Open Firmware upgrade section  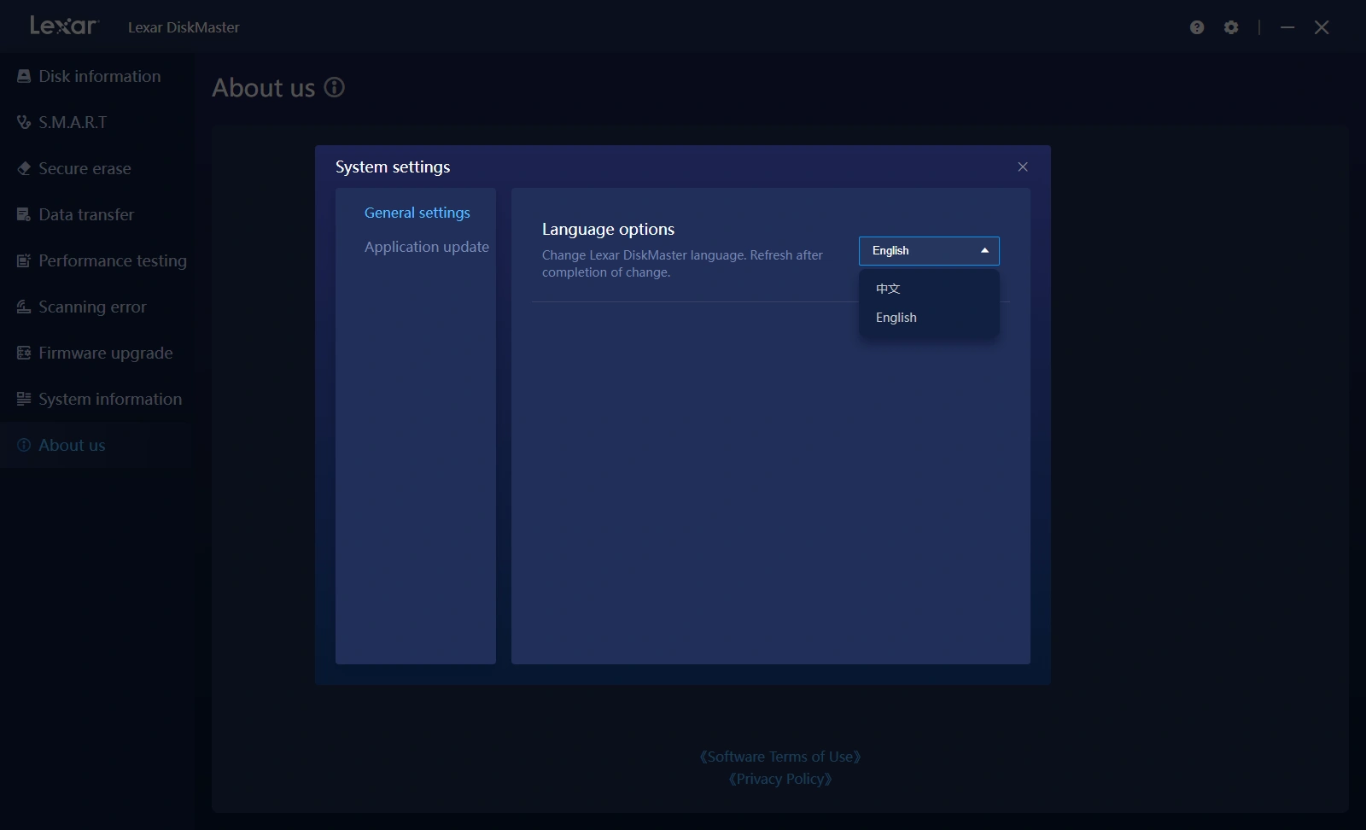coord(105,353)
